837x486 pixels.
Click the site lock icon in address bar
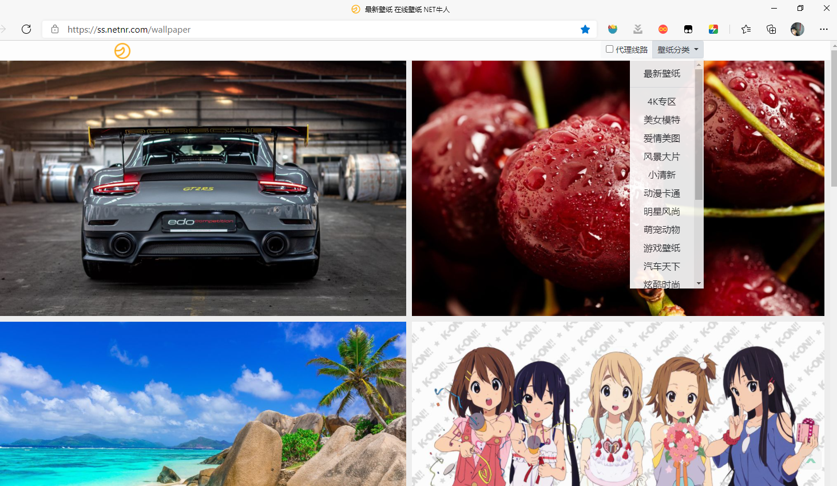(x=55, y=29)
